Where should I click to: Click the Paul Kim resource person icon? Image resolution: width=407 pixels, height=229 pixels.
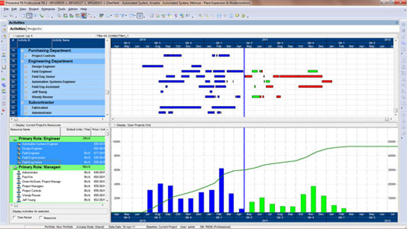point(19,177)
